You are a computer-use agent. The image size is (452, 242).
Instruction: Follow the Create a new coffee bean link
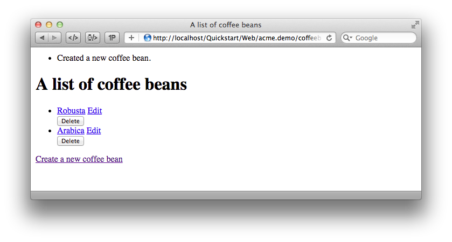pos(79,159)
